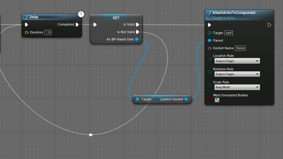The image size is (283, 159).
Task: Open the Location Rule dropdown
Action: tap(237, 61)
